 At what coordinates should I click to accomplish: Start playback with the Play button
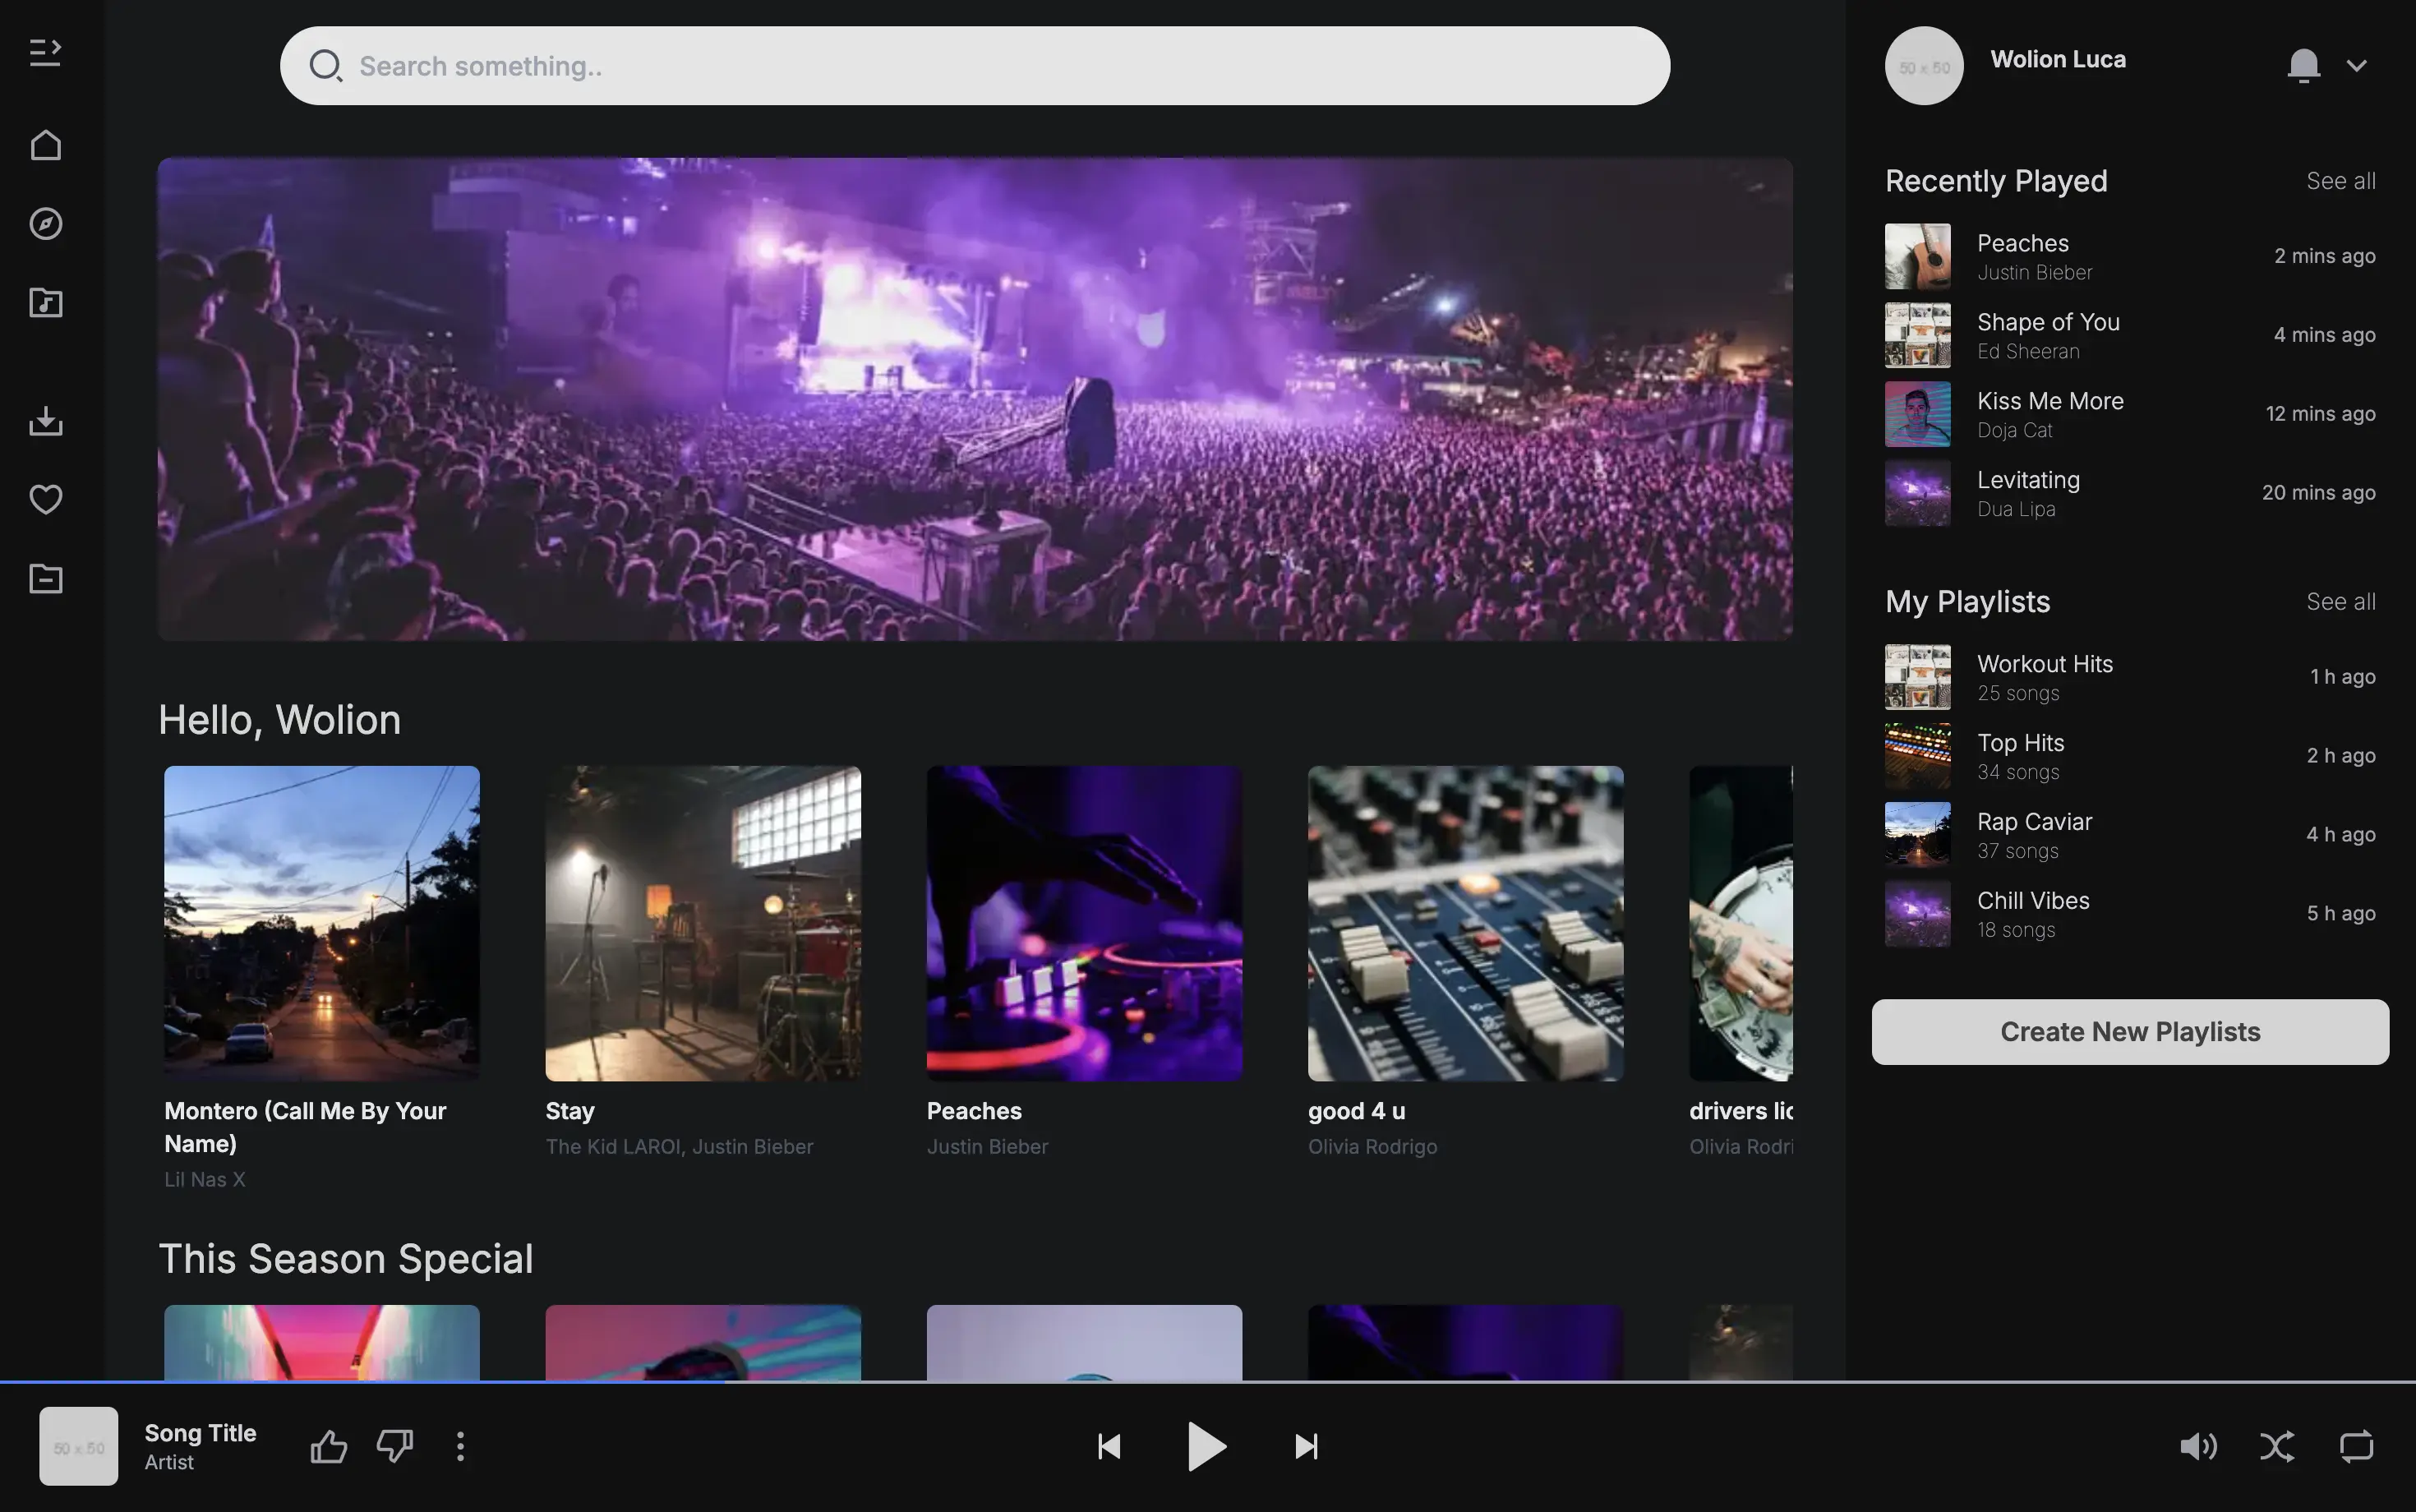point(1206,1446)
